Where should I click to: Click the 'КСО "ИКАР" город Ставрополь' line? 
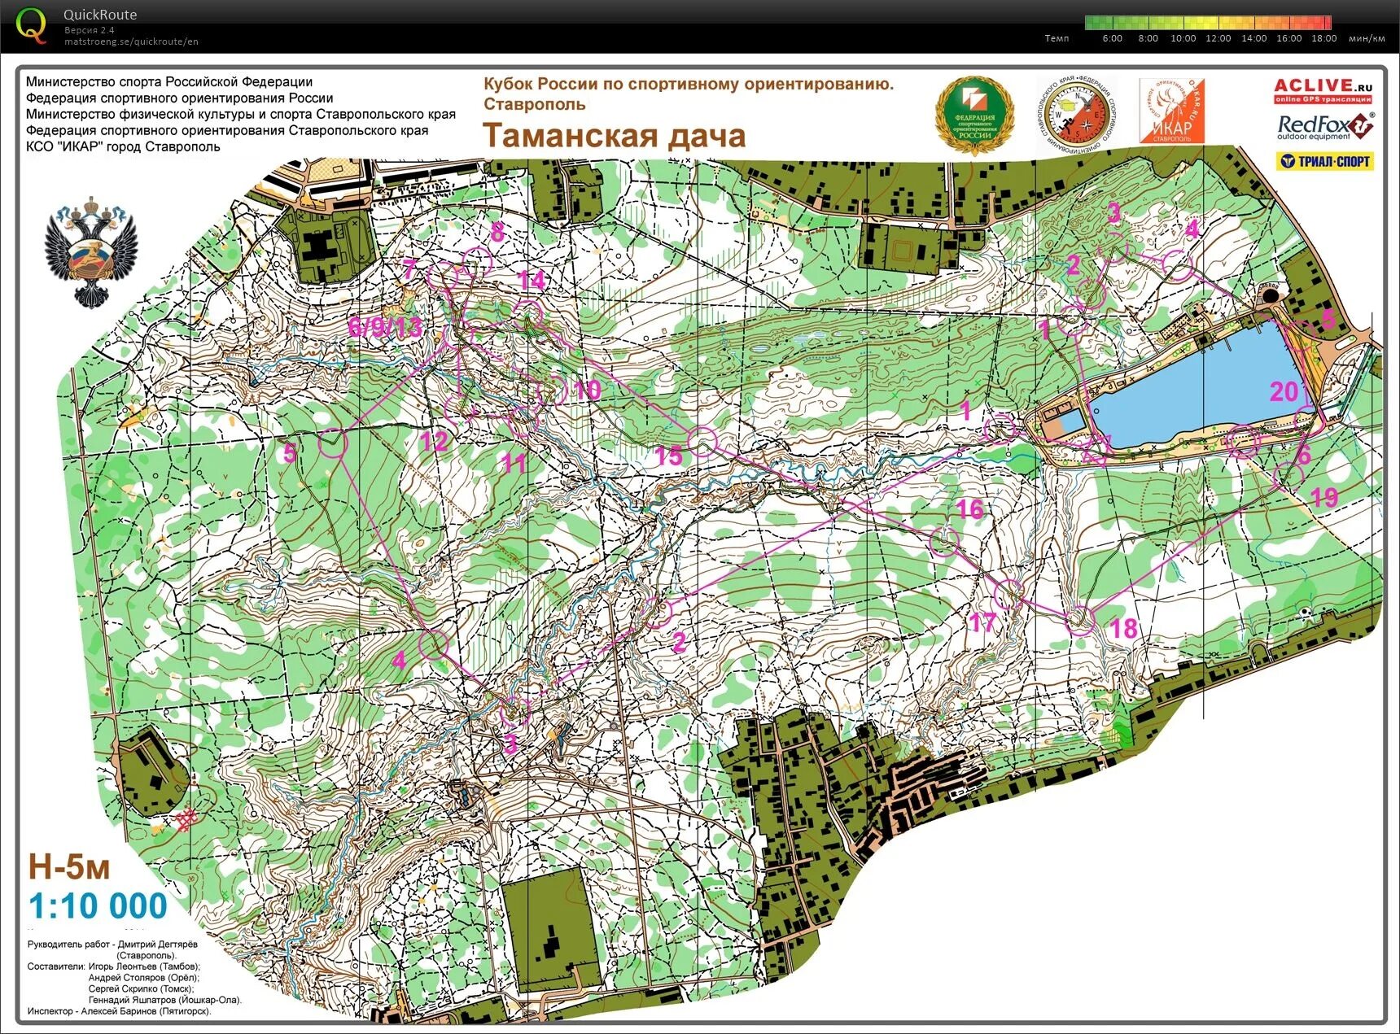click(123, 146)
